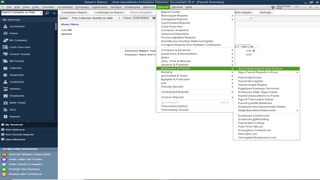
Task: Choose Summarize Payroll Data in Excel
Action: pos(267,69)
